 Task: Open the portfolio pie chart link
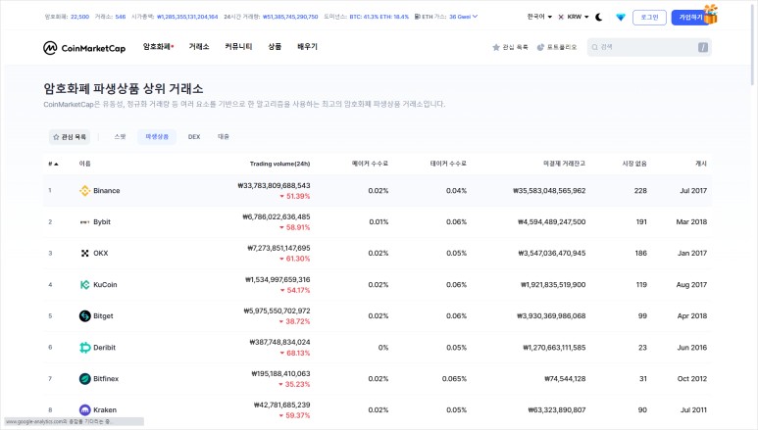pyautogui.click(x=557, y=47)
